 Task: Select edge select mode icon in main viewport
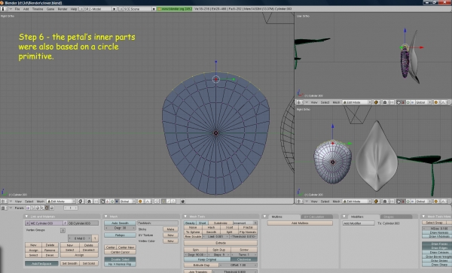pyautogui.click(x=168, y=202)
